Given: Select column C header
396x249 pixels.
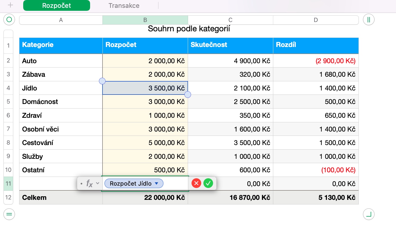Looking at the screenshot, I should (x=230, y=20).
